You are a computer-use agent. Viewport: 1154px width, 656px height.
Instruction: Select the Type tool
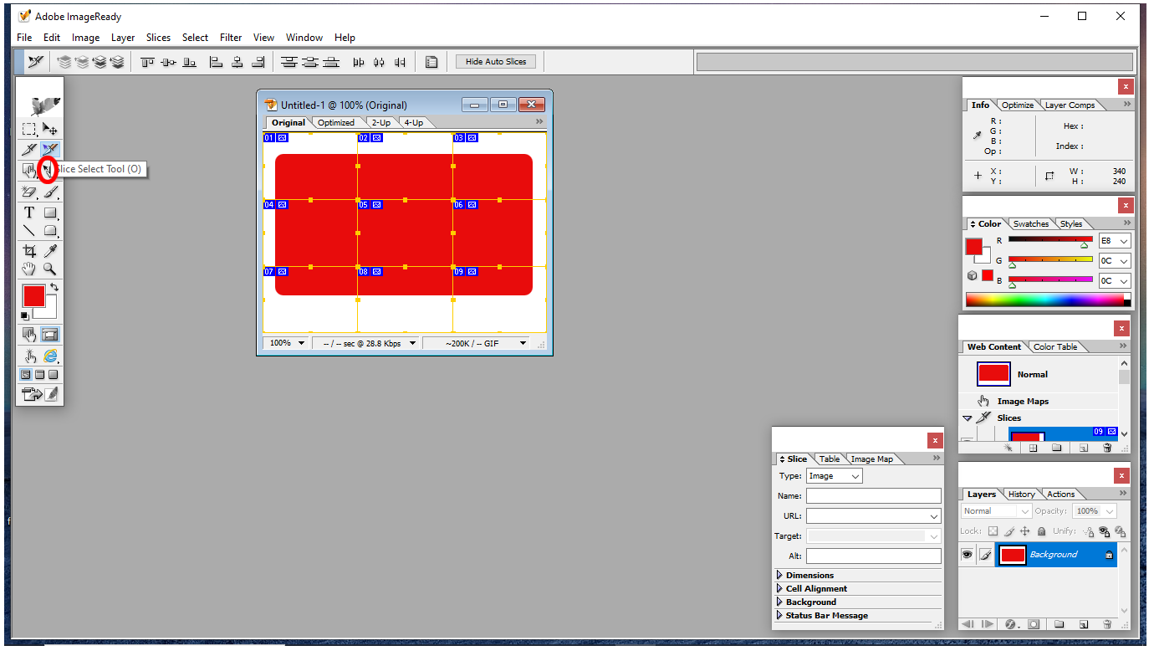coord(29,213)
